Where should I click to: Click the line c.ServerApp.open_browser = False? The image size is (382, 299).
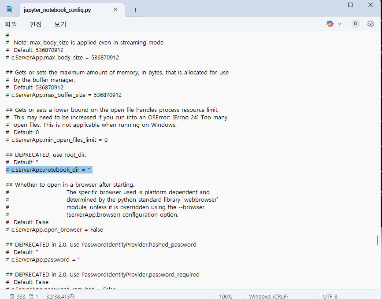(x=54, y=229)
